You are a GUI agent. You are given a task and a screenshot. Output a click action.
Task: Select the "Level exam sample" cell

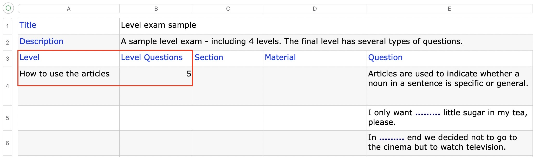pyautogui.click(x=325, y=25)
